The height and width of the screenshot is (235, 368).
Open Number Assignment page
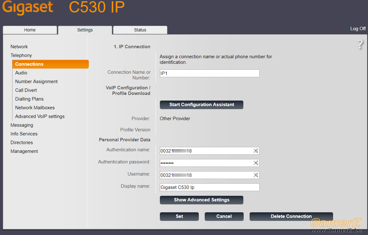[36, 81]
